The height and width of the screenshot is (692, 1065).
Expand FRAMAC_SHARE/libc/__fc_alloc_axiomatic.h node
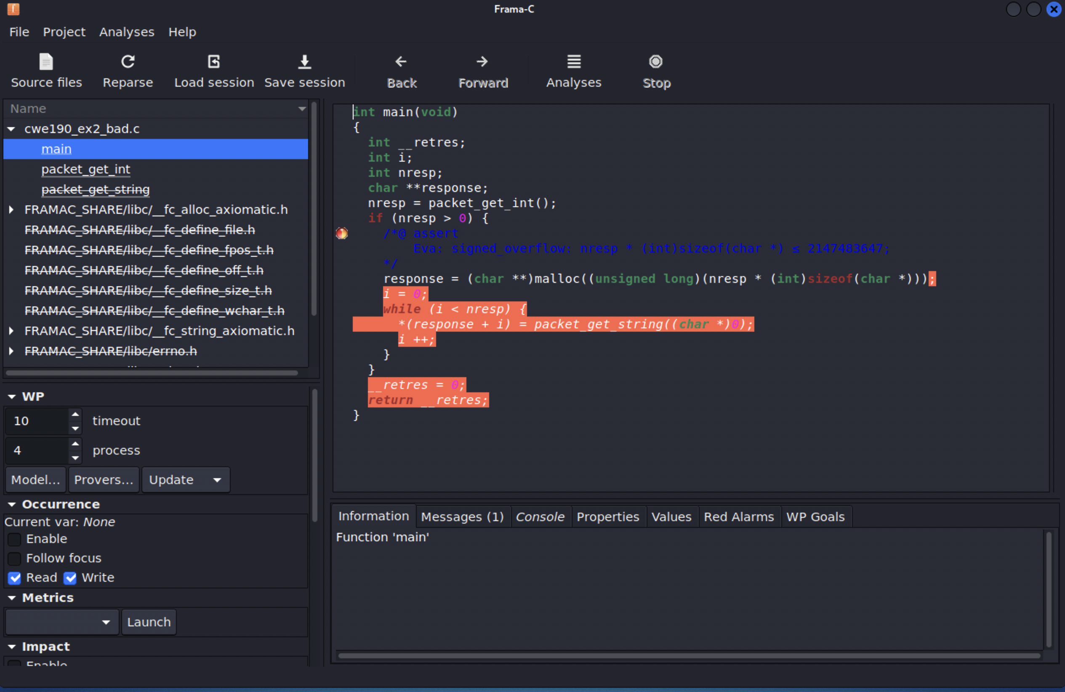[x=11, y=209]
